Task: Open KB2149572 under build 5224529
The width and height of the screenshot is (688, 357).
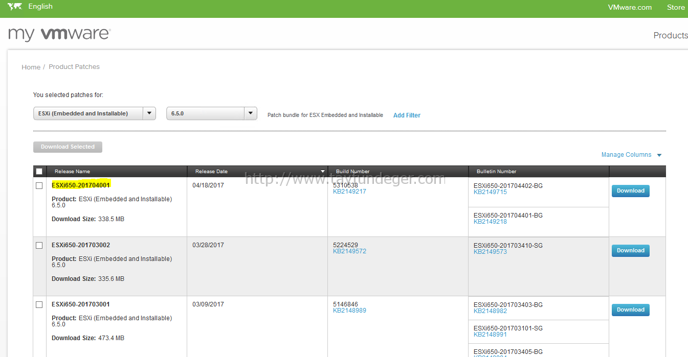Action: pos(349,251)
